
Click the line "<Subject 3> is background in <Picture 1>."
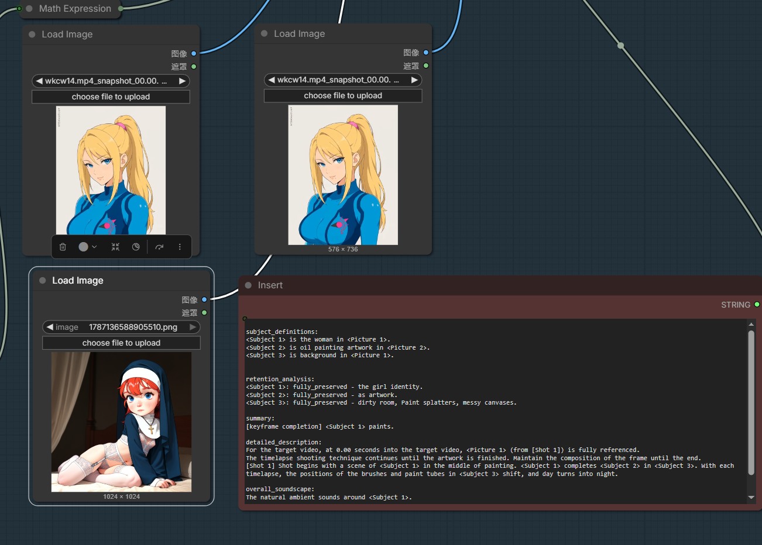pyautogui.click(x=320, y=355)
